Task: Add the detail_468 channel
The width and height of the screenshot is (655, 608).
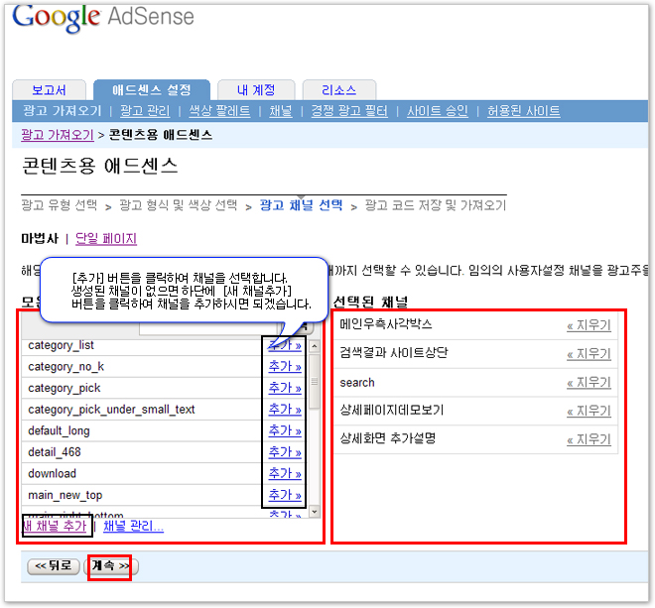Action: coord(285,452)
